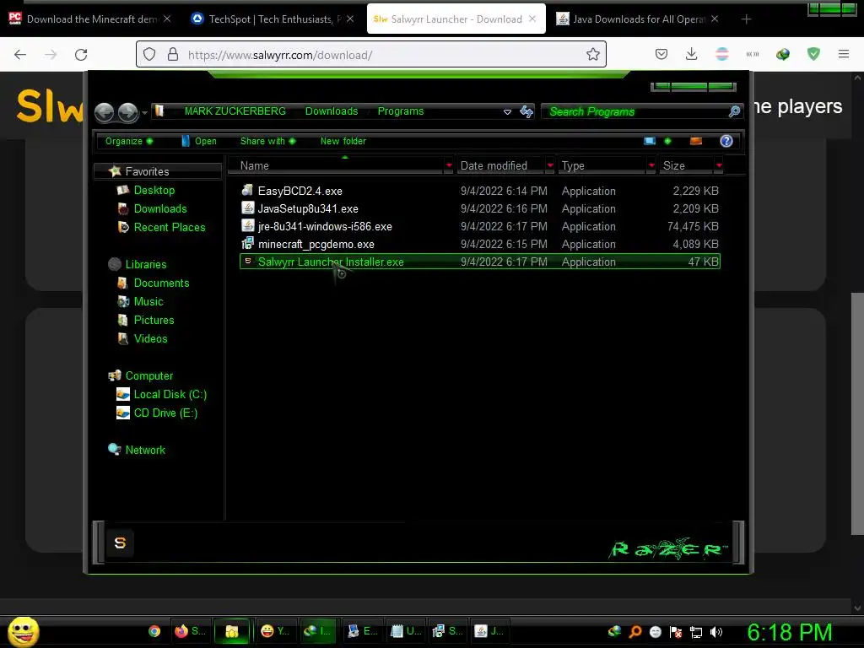864x648 pixels.
Task: Open Videos library
Action: pos(150,339)
